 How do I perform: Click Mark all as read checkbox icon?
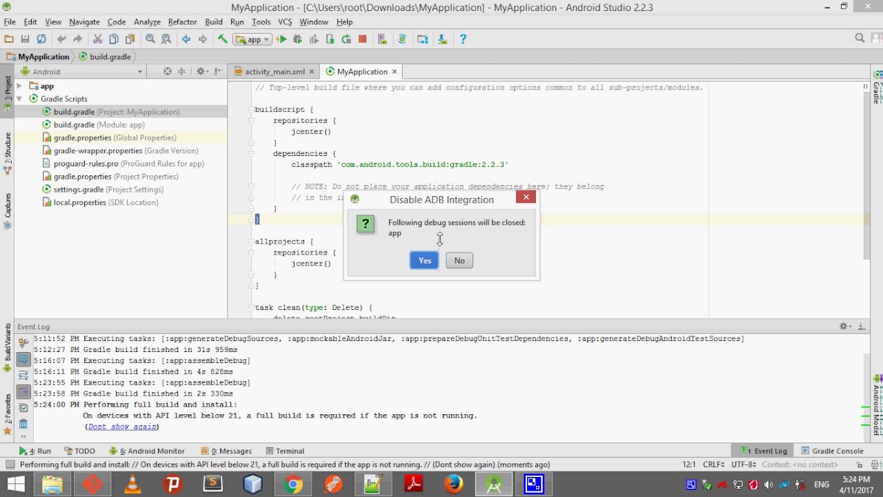(x=23, y=408)
